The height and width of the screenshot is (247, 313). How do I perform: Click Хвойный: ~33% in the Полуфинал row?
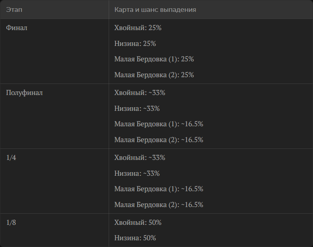(140, 93)
